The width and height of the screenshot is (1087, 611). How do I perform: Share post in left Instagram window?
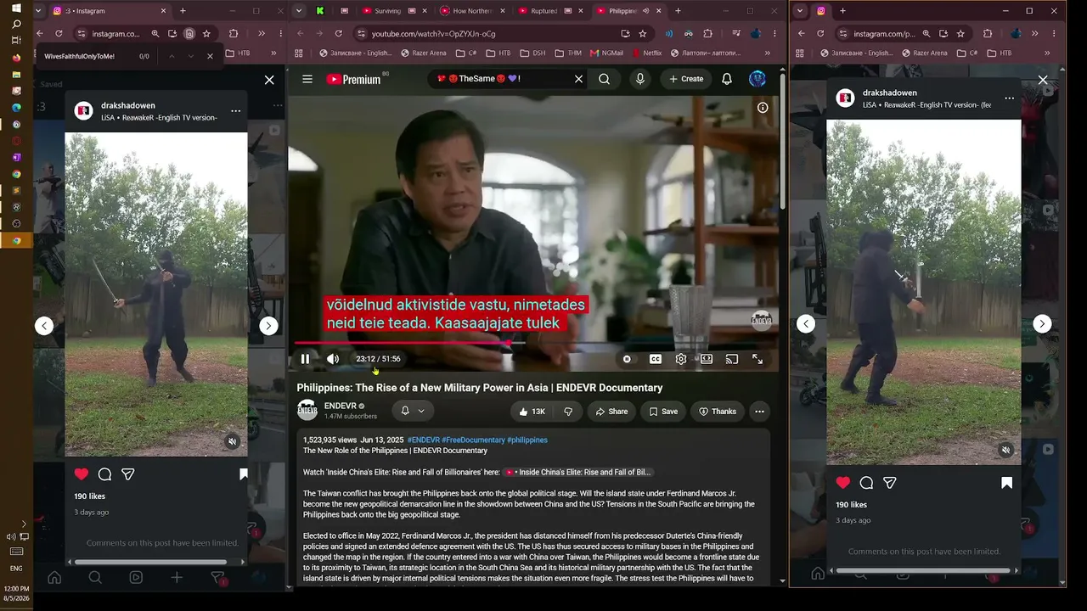tap(128, 474)
